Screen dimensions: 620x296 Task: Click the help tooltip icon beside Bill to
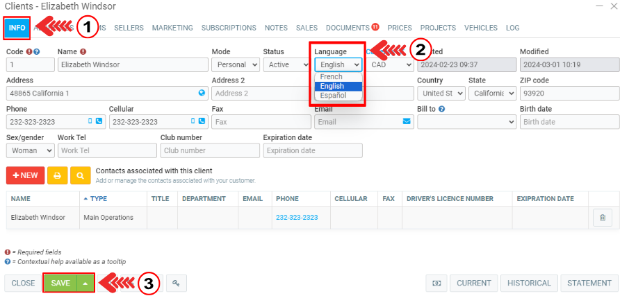click(x=442, y=109)
